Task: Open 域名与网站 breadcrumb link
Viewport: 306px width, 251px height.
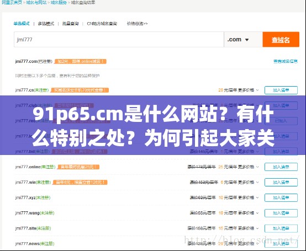Action: pyautogui.click(x=36, y=3)
